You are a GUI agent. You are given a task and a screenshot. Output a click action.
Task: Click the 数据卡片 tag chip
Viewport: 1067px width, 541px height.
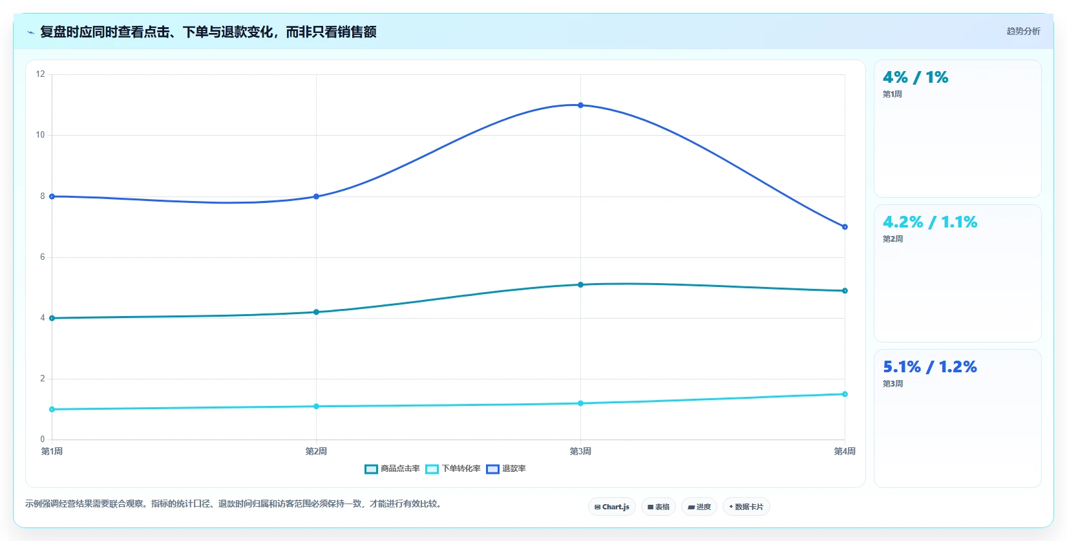pos(746,507)
